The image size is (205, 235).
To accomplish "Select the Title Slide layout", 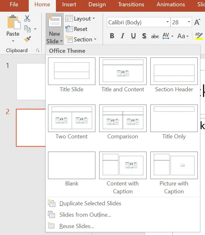I will click(72, 71).
